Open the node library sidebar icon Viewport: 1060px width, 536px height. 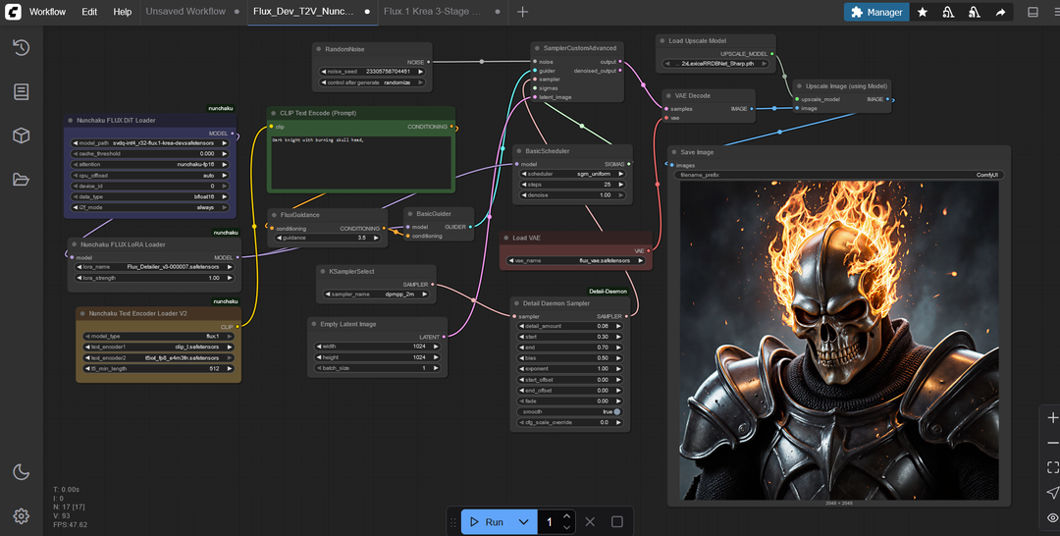(x=21, y=91)
